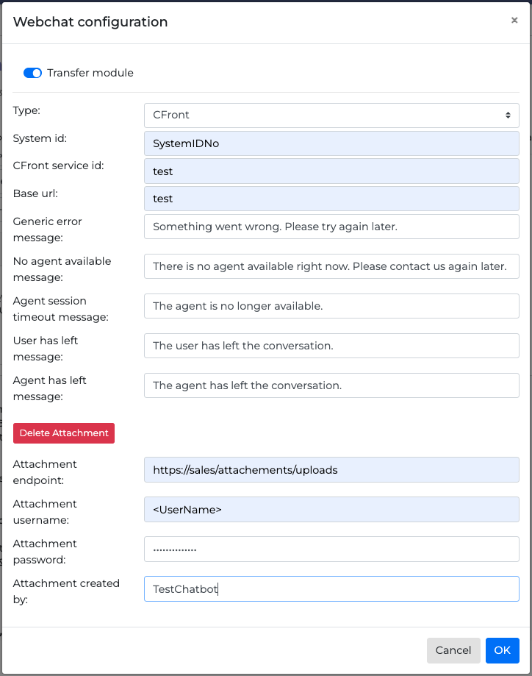532x676 pixels.
Task: Focus the Base url input field
Action: [331, 199]
